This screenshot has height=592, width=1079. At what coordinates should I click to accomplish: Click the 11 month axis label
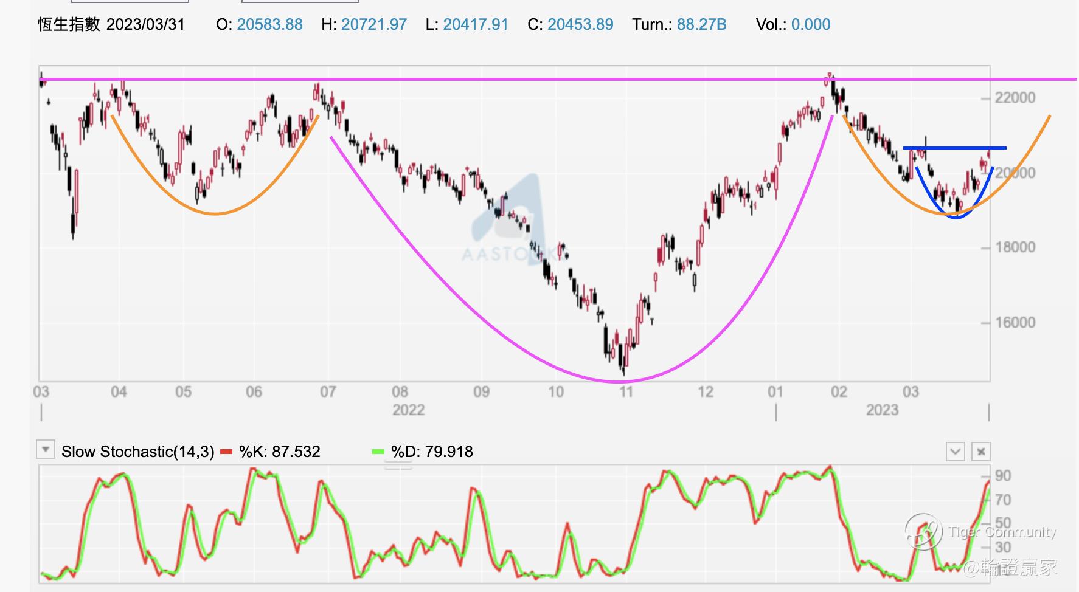626,391
